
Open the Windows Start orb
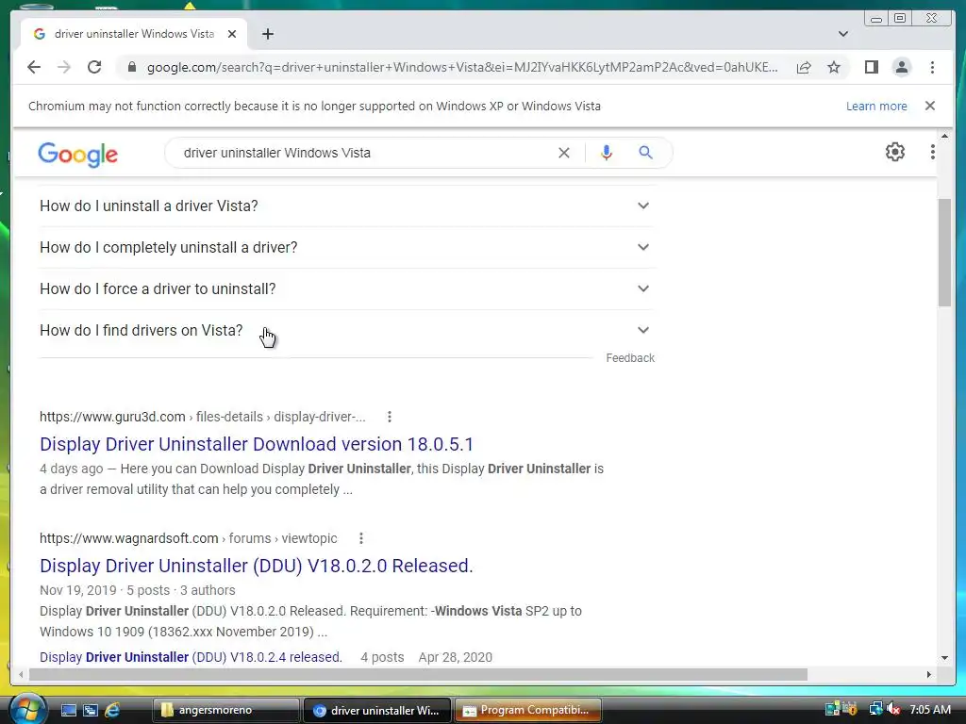coord(28,709)
